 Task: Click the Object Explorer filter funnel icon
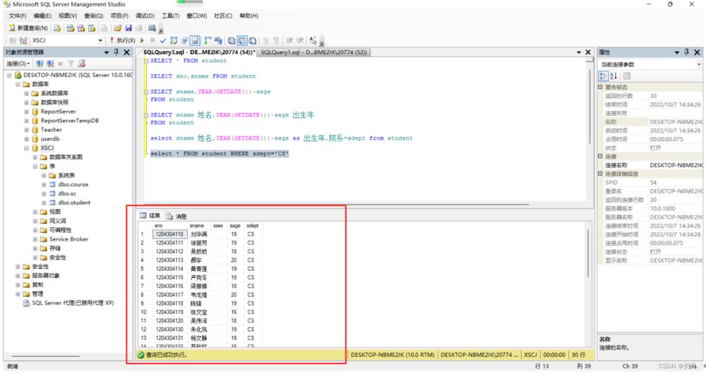click(71, 64)
